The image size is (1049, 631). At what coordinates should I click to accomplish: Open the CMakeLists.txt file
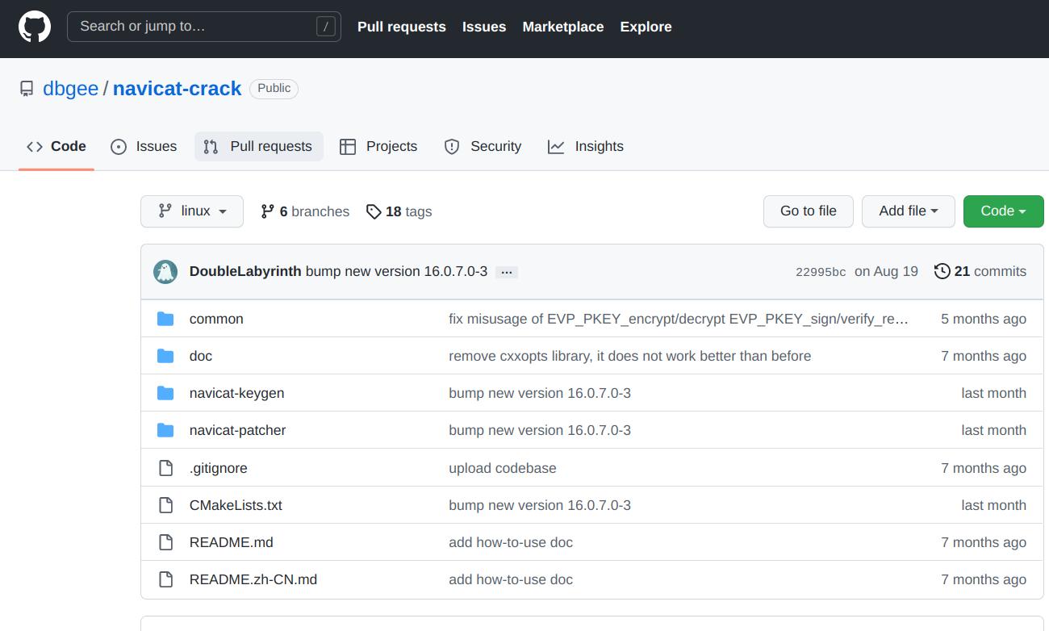(x=236, y=505)
